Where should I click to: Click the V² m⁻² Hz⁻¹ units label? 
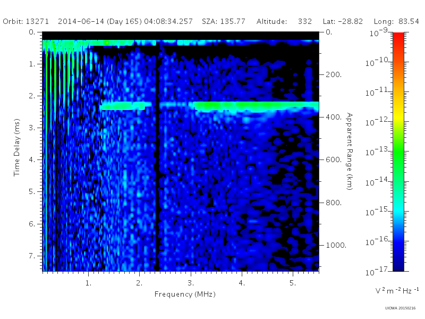(397, 290)
